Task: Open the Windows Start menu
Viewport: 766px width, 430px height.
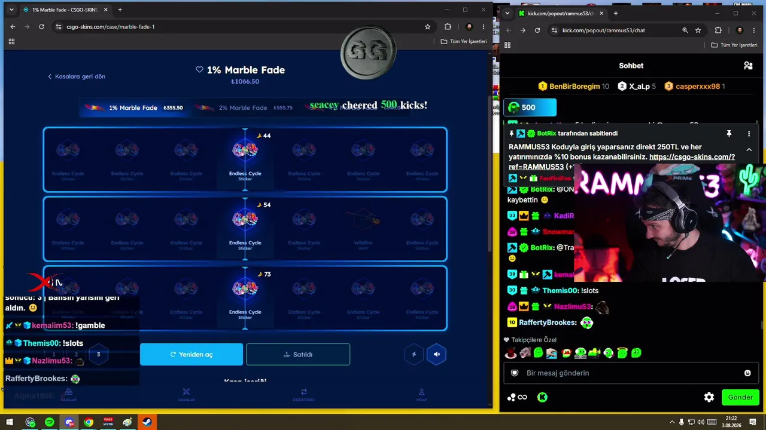Action: [10, 422]
